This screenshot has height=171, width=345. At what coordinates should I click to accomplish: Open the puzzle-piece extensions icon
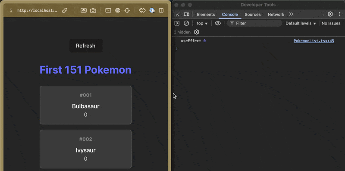pyautogui.click(x=142, y=10)
